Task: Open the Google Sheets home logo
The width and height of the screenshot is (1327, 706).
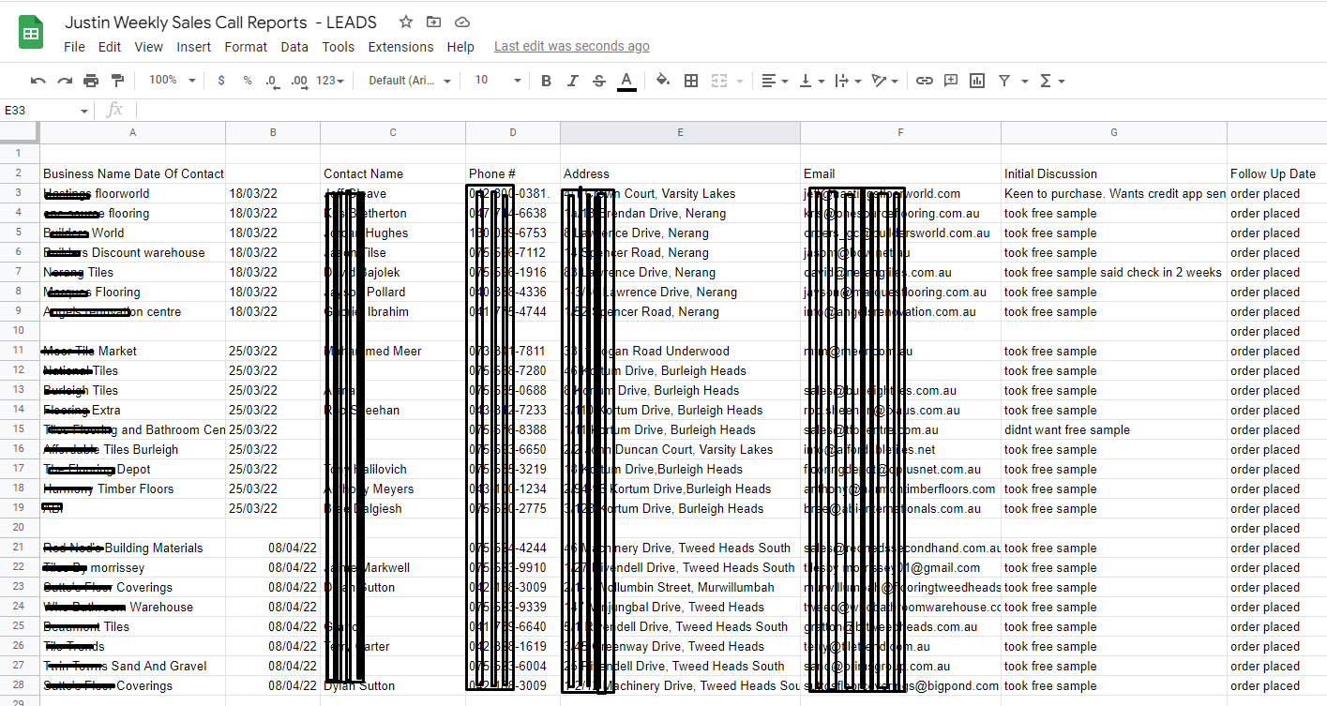Action: (x=31, y=34)
